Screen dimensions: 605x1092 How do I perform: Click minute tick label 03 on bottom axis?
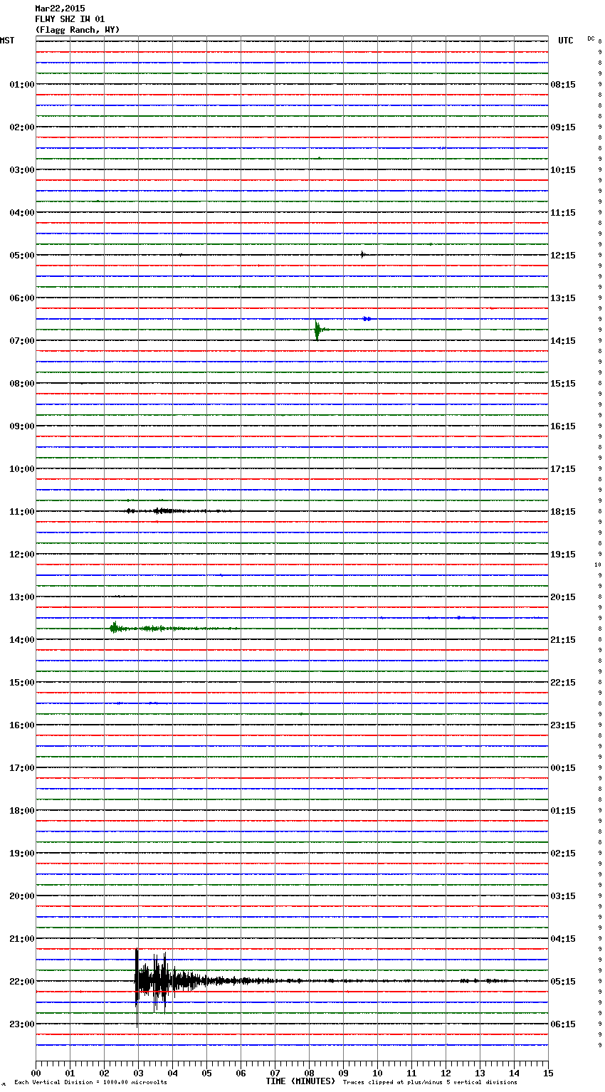[138, 1073]
